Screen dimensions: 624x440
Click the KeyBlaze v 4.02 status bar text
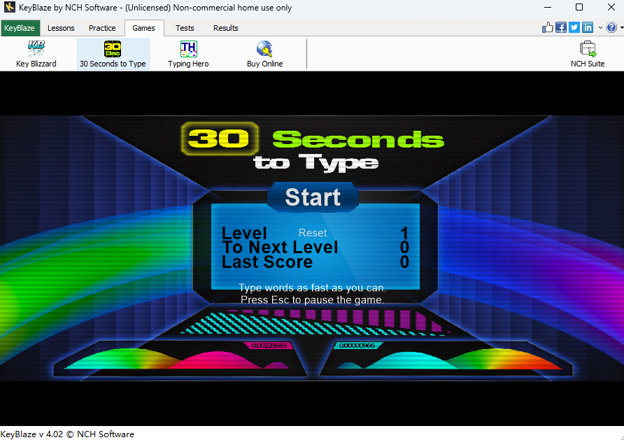click(x=67, y=434)
